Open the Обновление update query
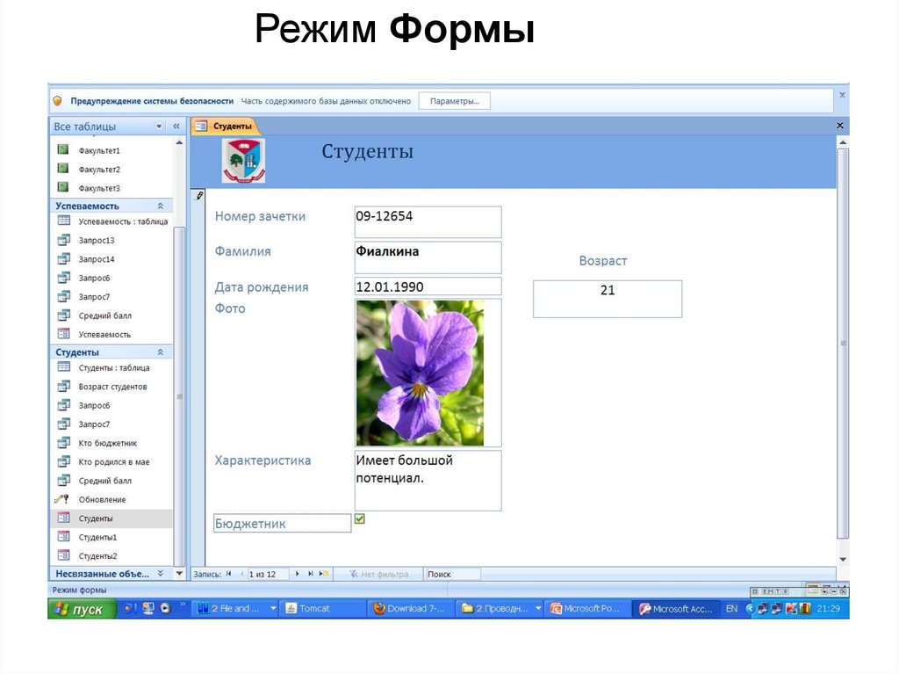 [x=102, y=500]
